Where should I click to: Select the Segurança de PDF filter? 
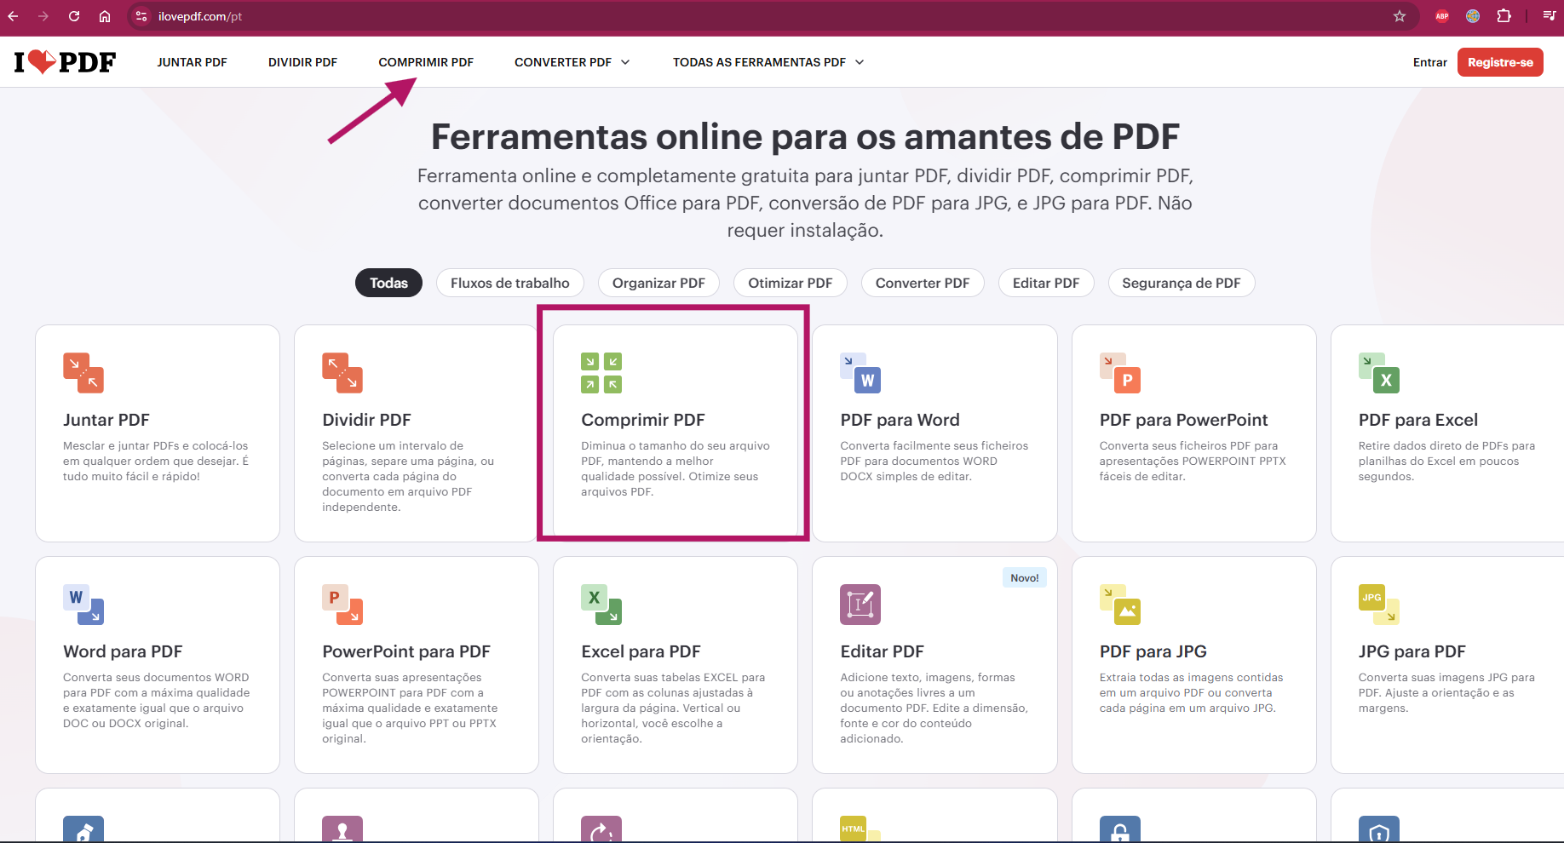1181,283
